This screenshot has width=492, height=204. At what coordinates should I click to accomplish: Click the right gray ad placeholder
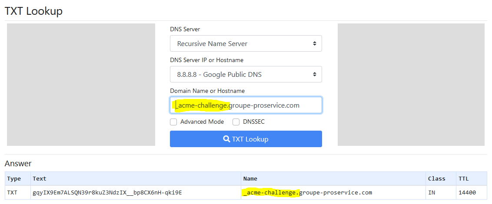point(411,85)
